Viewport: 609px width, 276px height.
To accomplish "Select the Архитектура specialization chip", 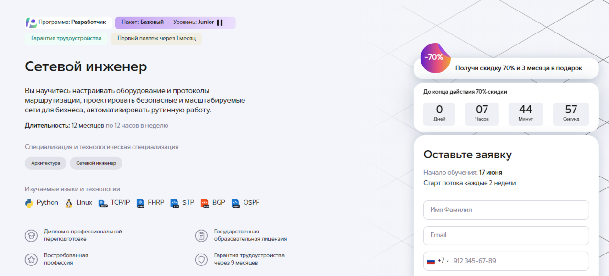I will (45, 163).
